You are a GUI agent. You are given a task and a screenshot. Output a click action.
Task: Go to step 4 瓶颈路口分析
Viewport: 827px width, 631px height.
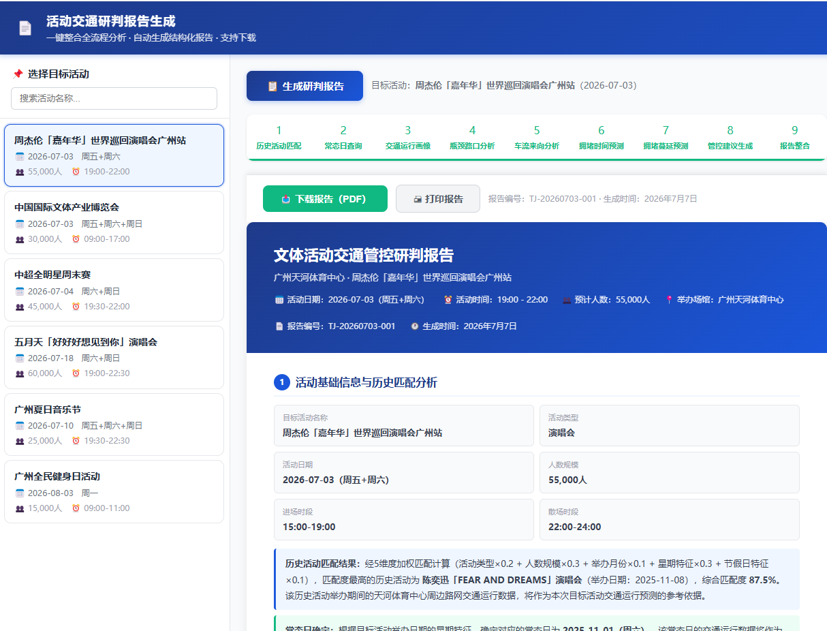coord(472,137)
